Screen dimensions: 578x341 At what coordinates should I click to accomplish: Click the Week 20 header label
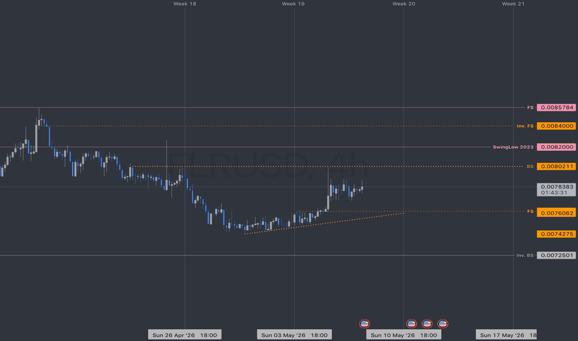[404, 4]
